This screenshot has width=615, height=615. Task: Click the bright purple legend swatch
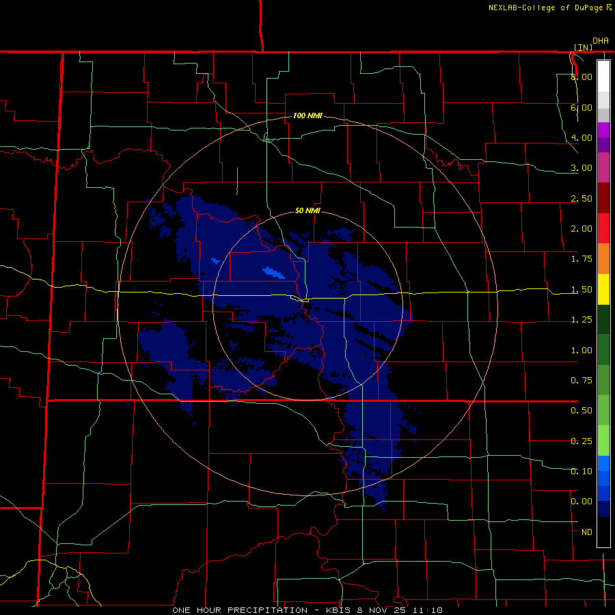(x=603, y=130)
